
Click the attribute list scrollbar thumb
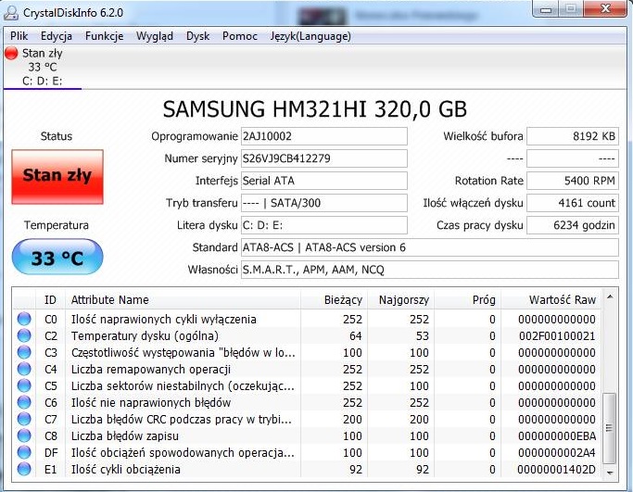point(609,428)
